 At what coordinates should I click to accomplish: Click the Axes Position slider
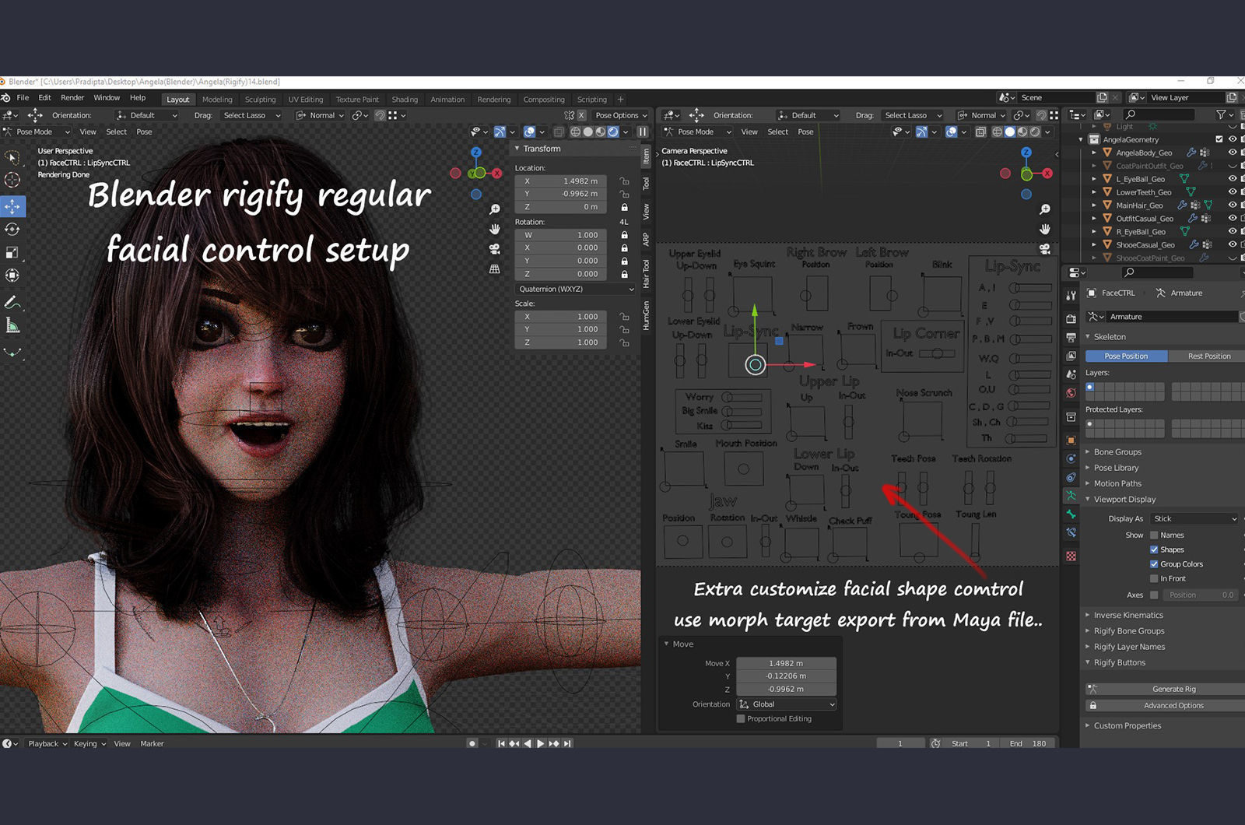point(1201,595)
